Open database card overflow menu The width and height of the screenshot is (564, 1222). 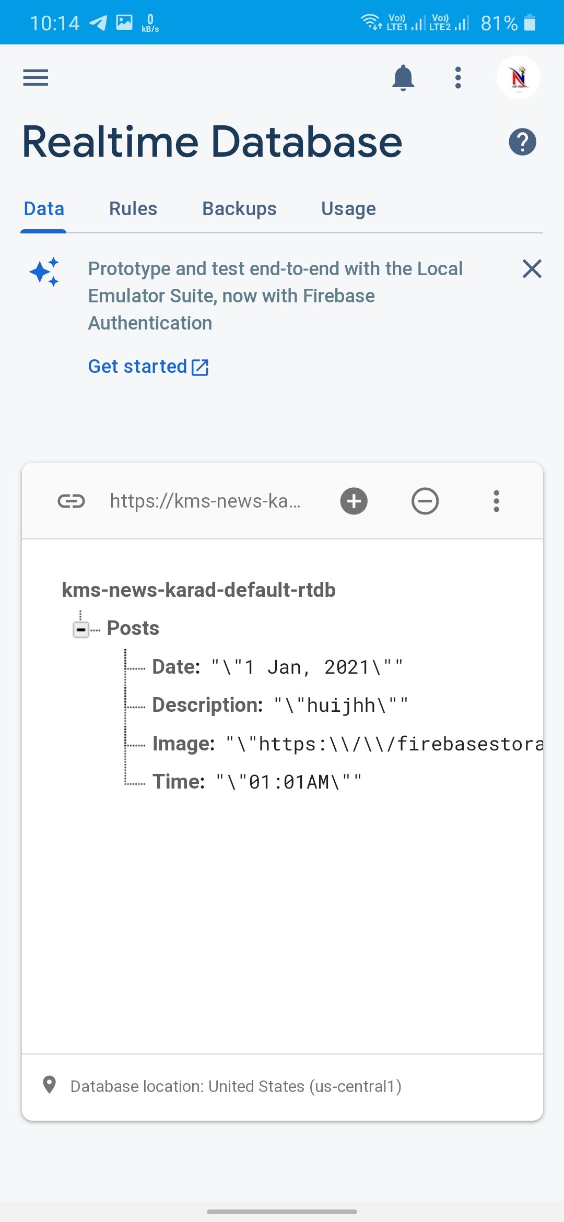click(496, 501)
